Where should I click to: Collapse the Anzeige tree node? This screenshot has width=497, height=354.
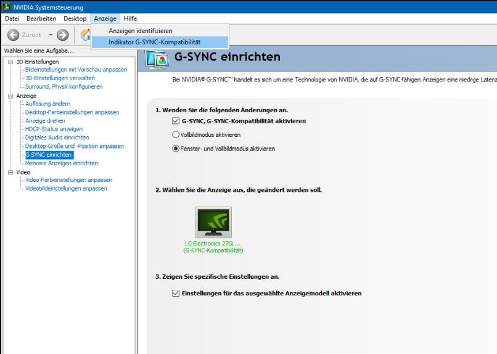click(x=10, y=96)
